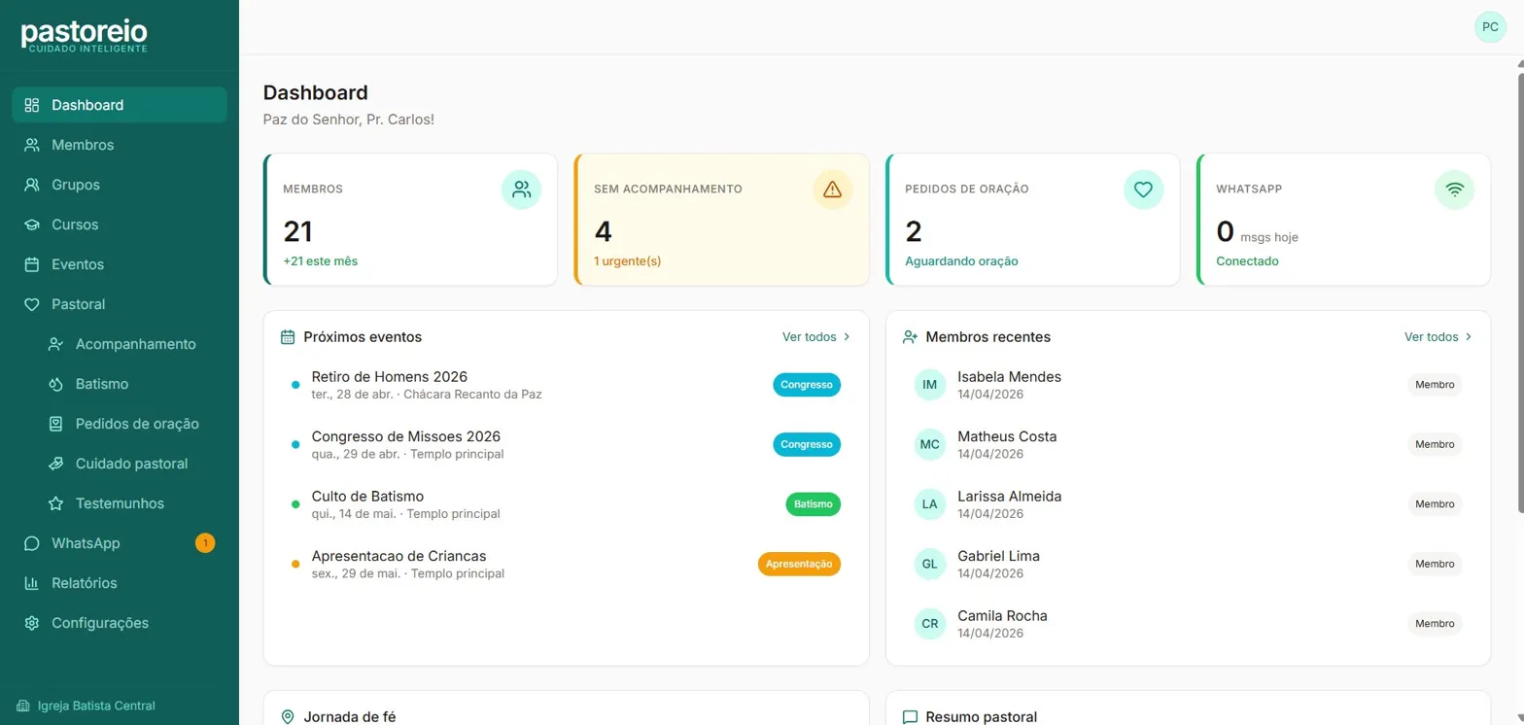Open the Cuidado pastoral submenu item
Viewport: 1524px width, 725px height.
point(131,464)
